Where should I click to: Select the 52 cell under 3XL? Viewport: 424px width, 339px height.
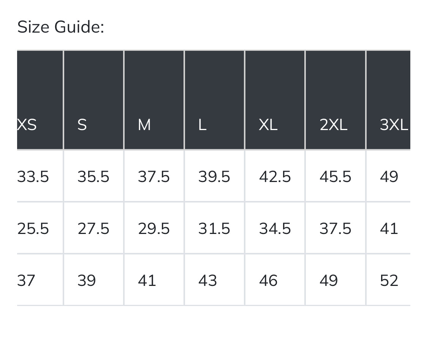389,281
